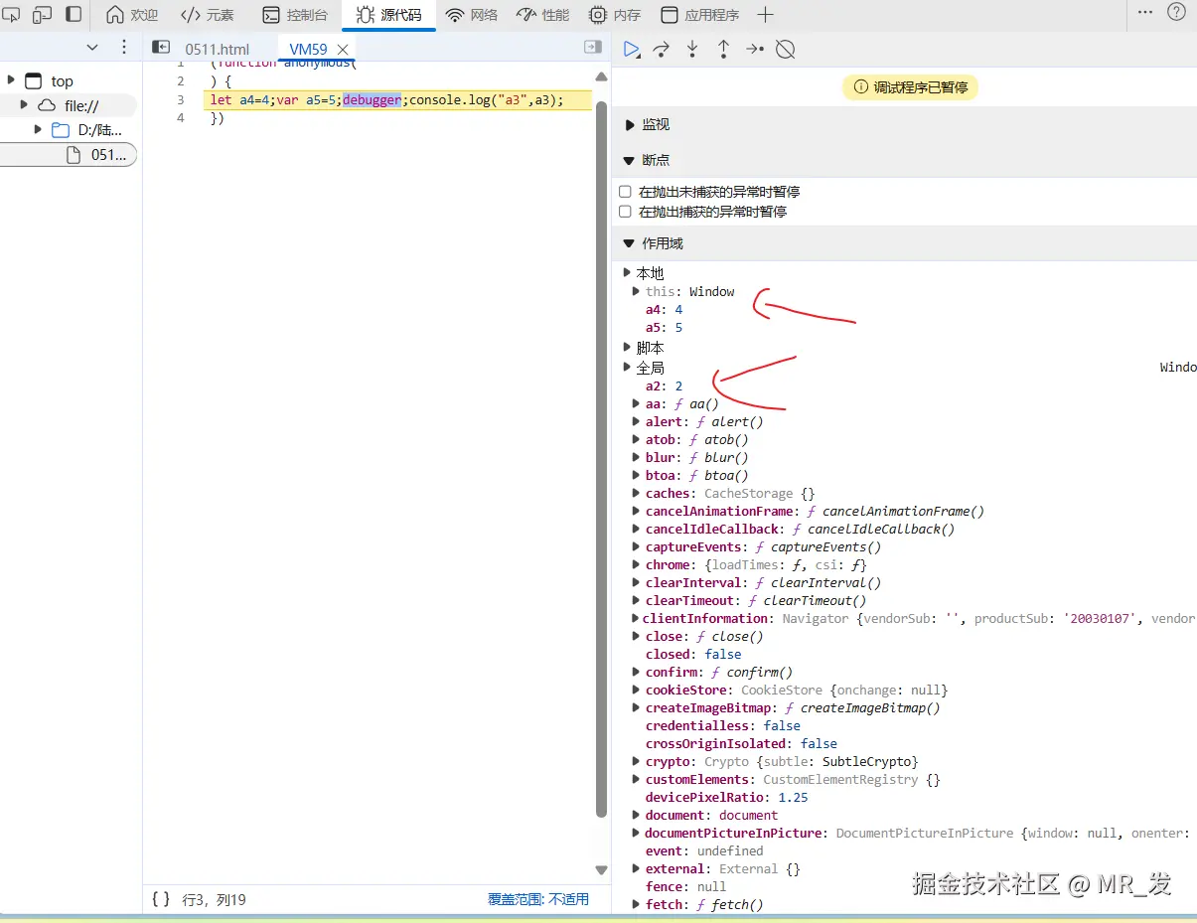This screenshot has width=1197, height=923.
Task: Collapse the 作用域 (Scope) section
Action: tap(629, 242)
